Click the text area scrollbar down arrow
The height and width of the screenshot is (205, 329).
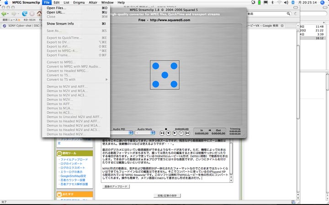click(x=231, y=180)
